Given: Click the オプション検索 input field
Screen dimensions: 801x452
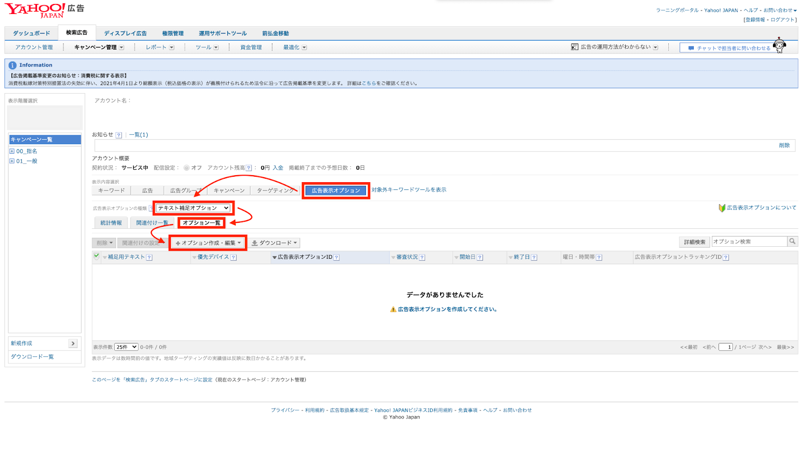Looking at the screenshot, I should click(749, 242).
